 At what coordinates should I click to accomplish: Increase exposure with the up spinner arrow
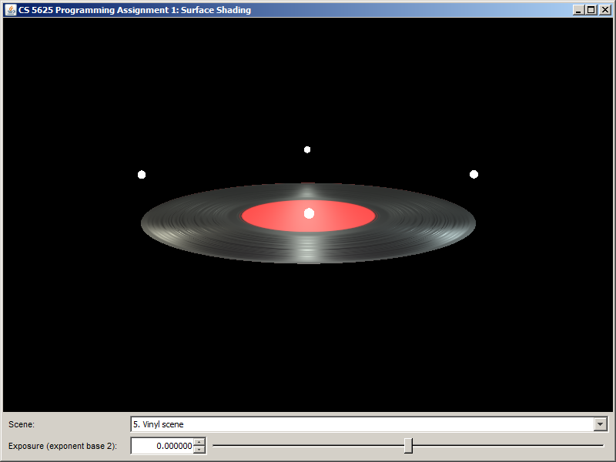199,442
